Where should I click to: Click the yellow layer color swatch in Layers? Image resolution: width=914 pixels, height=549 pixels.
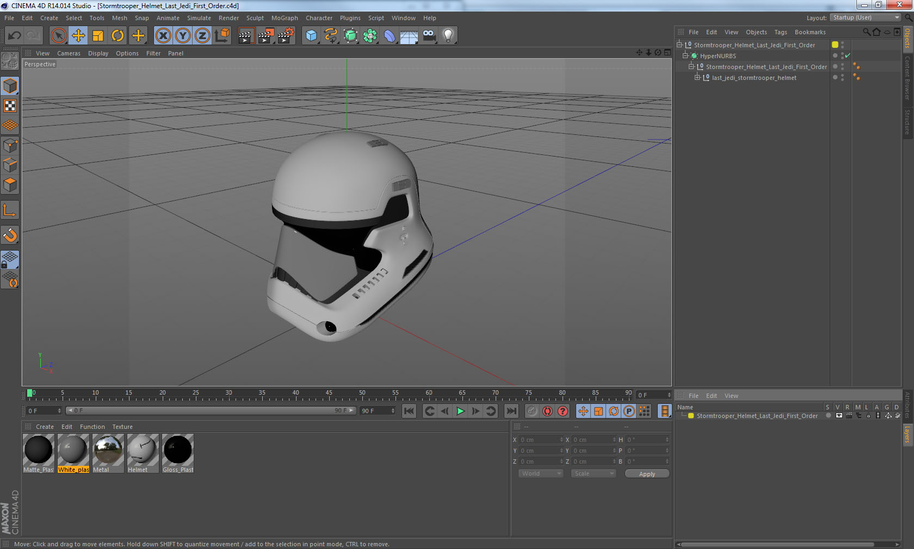691,416
